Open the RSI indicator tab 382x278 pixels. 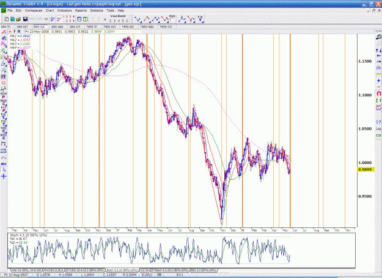tap(204, 270)
